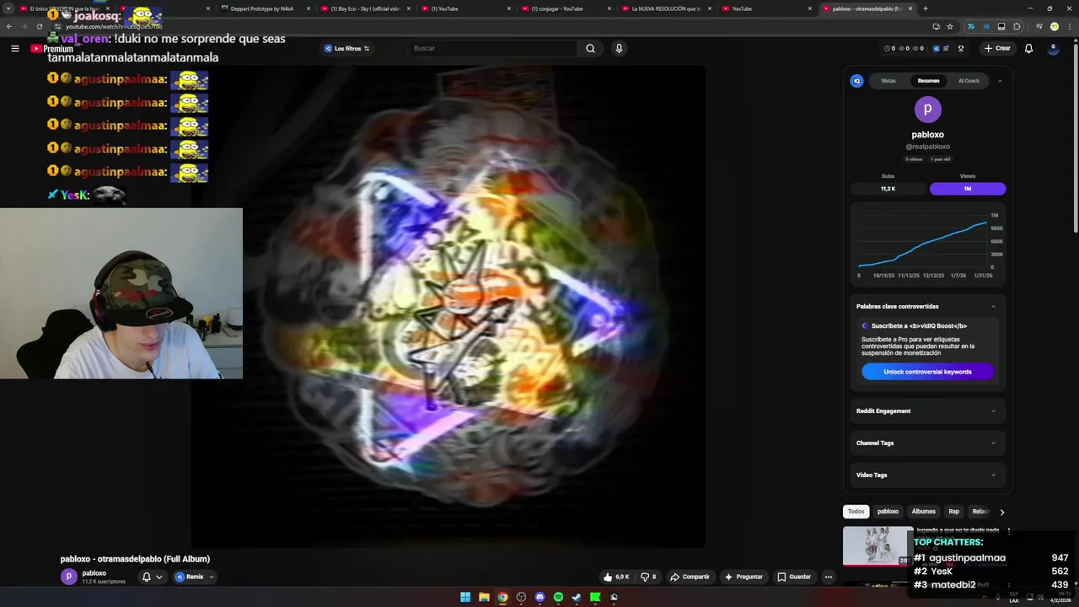The image size is (1079, 607).
Task: Toggle the Subs 11,2 K stat
Action: 888,189
